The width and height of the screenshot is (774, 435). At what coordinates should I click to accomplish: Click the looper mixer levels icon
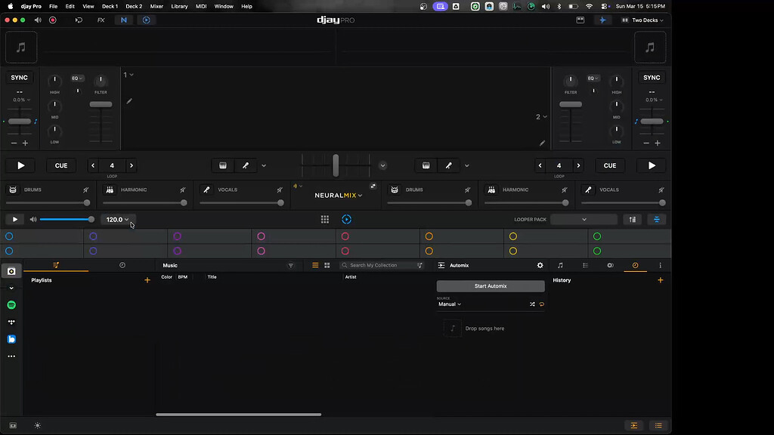coord(633,220)
